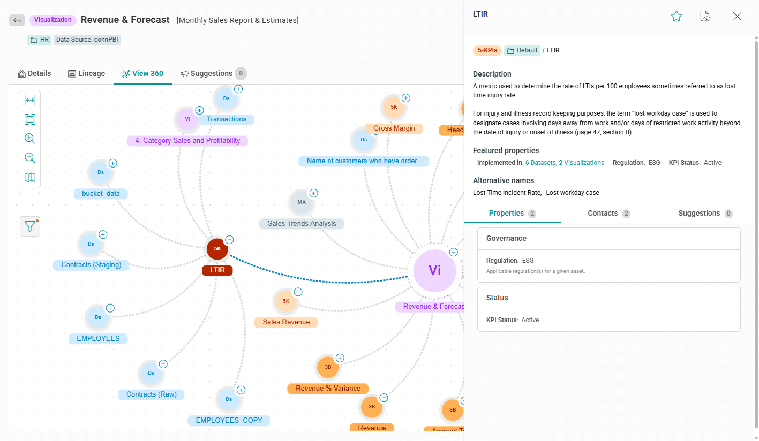The image size is (759, 441).
Task: Open the document preview icon in the LTIR panel
Action: coord(705,16)
